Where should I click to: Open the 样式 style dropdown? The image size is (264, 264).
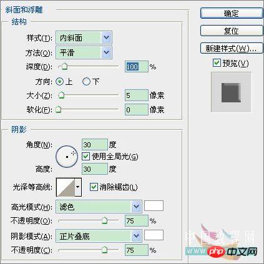84,37
